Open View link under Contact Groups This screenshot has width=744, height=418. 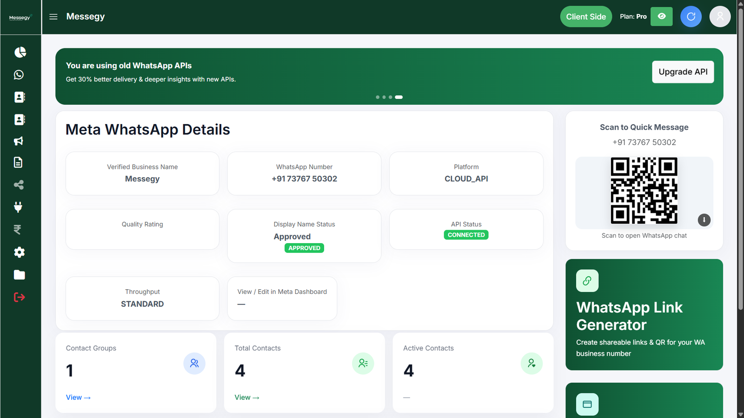pyautogui.click(x=78, y=398)
